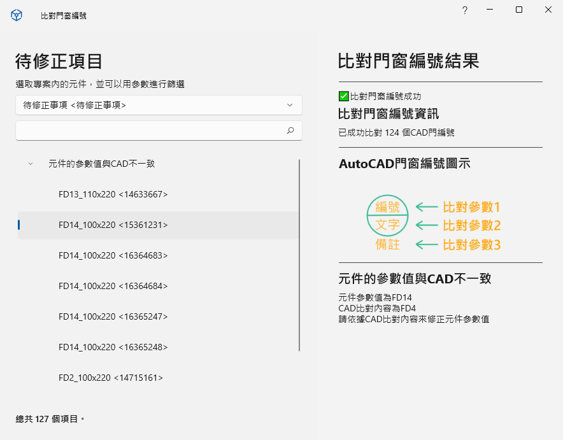Screen dimensions: 563x440
Task: Click inside the search text field
Action: [150, 131]
